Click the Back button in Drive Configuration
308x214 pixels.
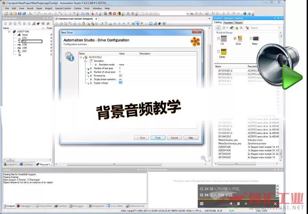pyautogui.click(x=142, y=138)
